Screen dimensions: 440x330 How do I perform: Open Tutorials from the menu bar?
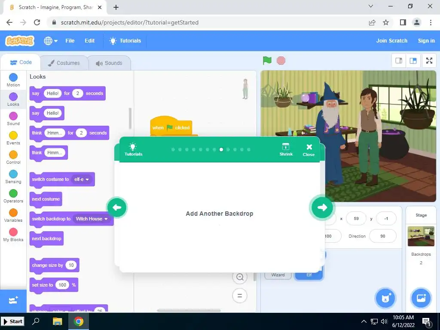coord(125,41)
